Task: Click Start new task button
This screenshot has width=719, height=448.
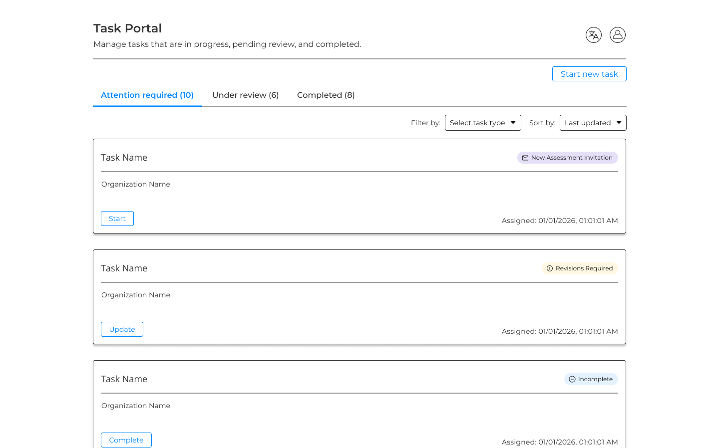Action: [x=589, y=74]
